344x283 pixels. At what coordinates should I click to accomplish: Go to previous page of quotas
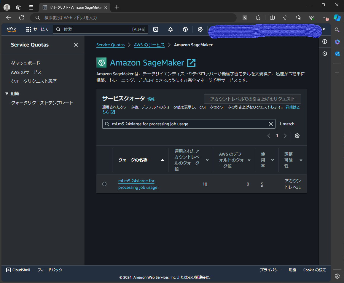pyautogui.click(x=269, y=136)
